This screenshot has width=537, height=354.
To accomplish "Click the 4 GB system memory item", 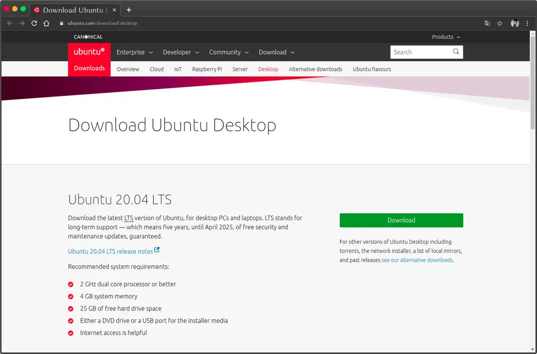I will [x=109, y=296].
